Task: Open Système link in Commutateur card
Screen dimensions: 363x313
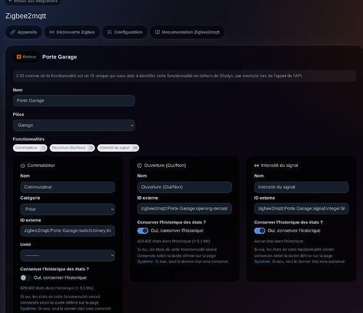Action: click(x=28, y=309)
